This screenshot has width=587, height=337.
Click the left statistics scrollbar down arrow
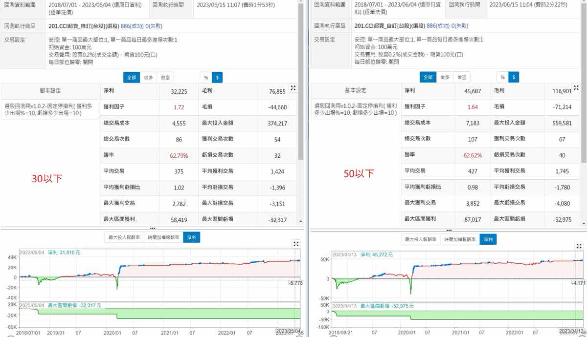(x=300, y=222)
